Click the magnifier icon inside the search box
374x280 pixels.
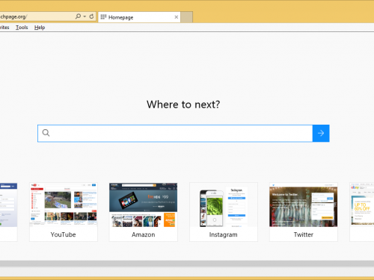pos(46,133)
